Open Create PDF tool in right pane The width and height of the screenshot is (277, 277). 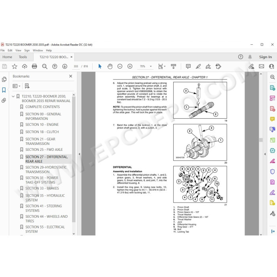[x=272, y=108]
